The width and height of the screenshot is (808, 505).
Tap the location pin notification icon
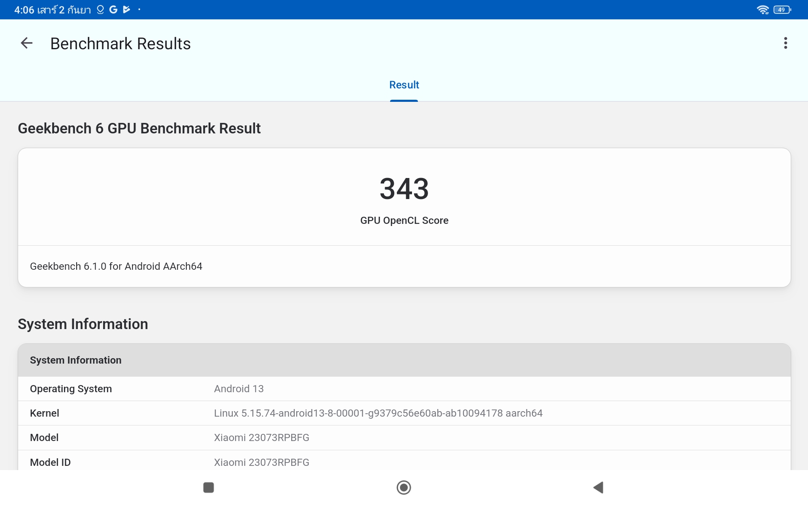[100, 10]
